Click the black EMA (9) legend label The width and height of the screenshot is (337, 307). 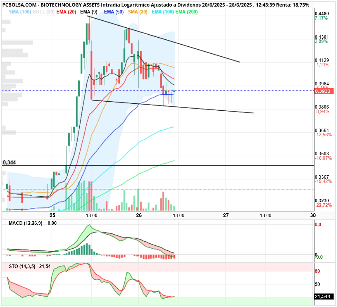[x=89, y=12]
